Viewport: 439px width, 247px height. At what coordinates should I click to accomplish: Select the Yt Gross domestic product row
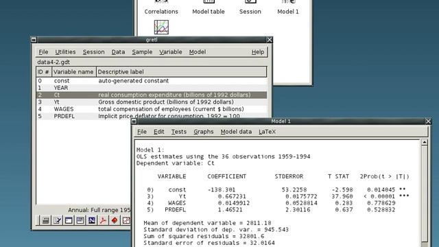pyautogui.click(x=152, y=102)
